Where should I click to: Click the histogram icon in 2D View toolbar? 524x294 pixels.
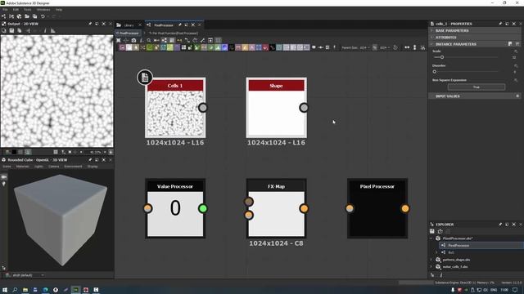point(52,31)
